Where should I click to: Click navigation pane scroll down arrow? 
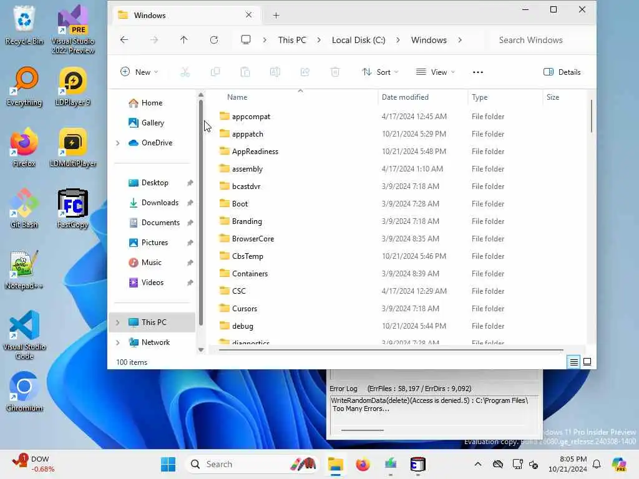click(x=201, y=350)
